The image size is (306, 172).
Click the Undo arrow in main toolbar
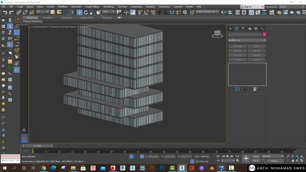pyautogui.click(x=5, y=12)
